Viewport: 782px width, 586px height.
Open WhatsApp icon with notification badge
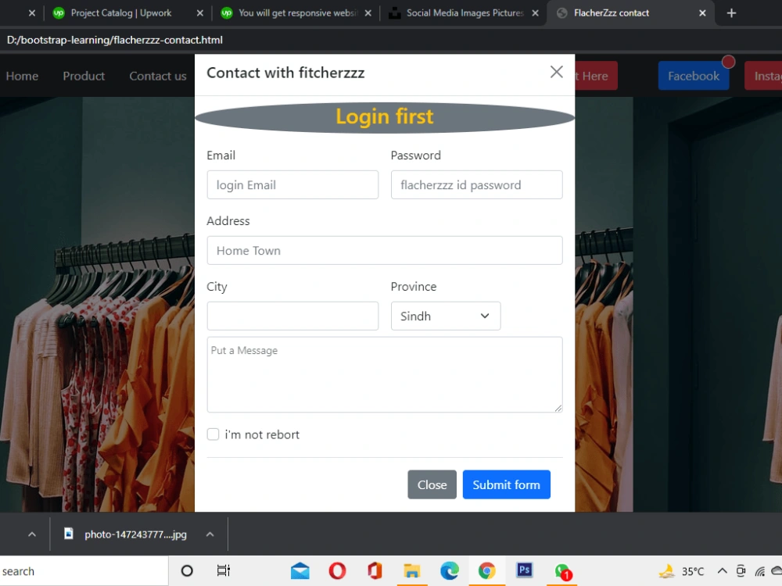562,572
